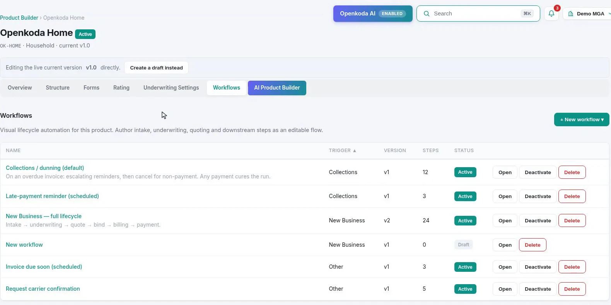Open New Business — full lifecycle link
The height and width of the screenshot is (305, 611).
pyautogui.click(x=44, y=216)
